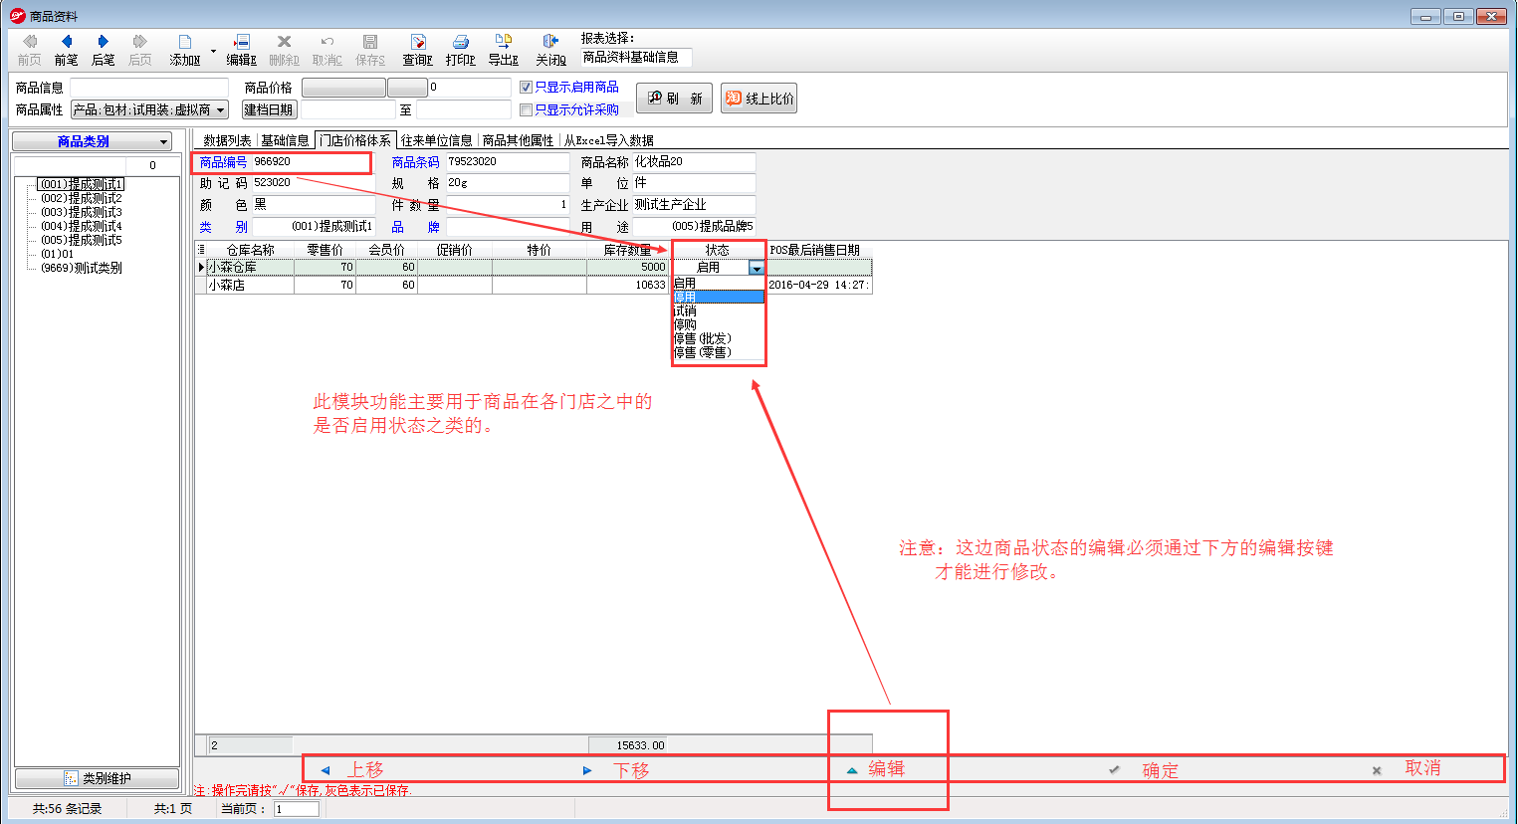Choose 停售(批发) in status dropdown list
Screen dimensions: 1518x824
[x=719, y=338]
